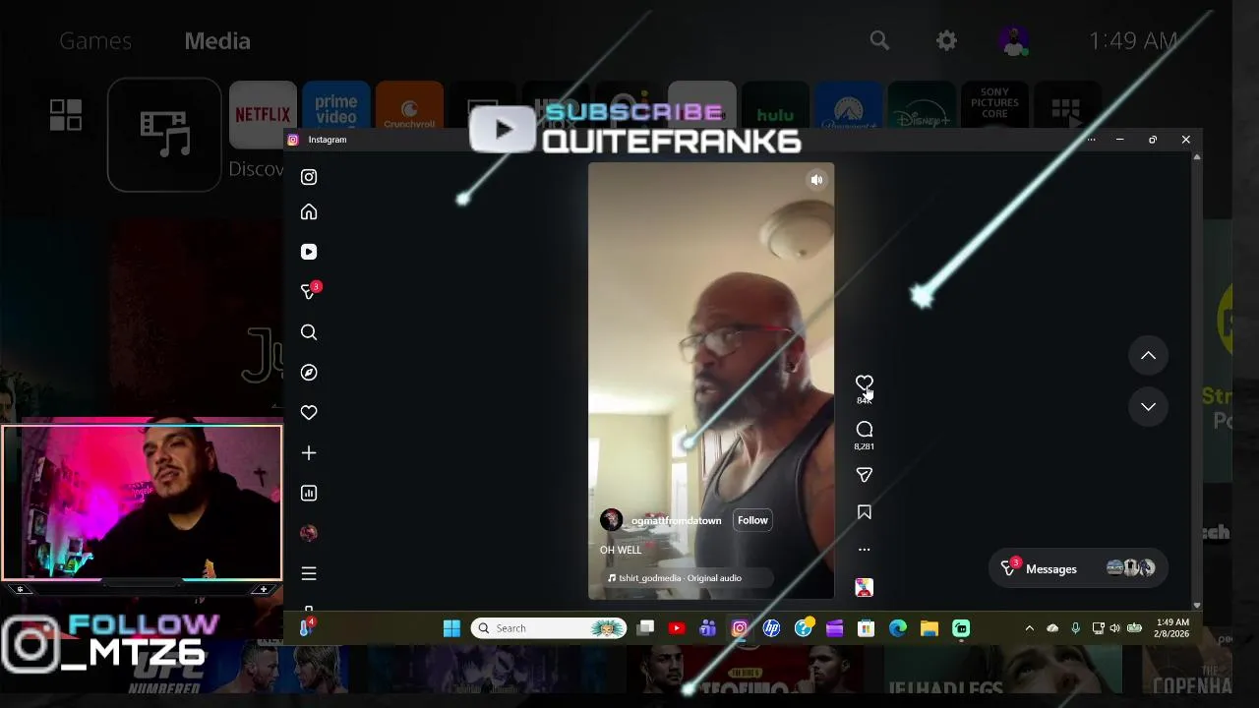The height and width of the screenshot is (708, 1259).
Task: Go to next reel with down chevron
Action: (1148, 407)
